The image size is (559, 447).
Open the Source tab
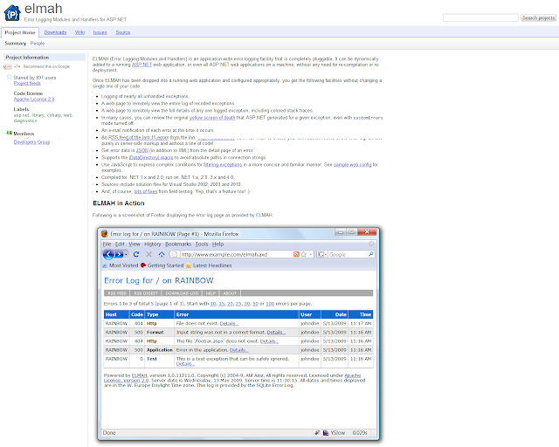(122, 32)
